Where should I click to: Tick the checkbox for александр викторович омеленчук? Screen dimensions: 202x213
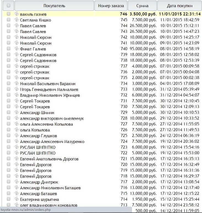coord(9,118)
